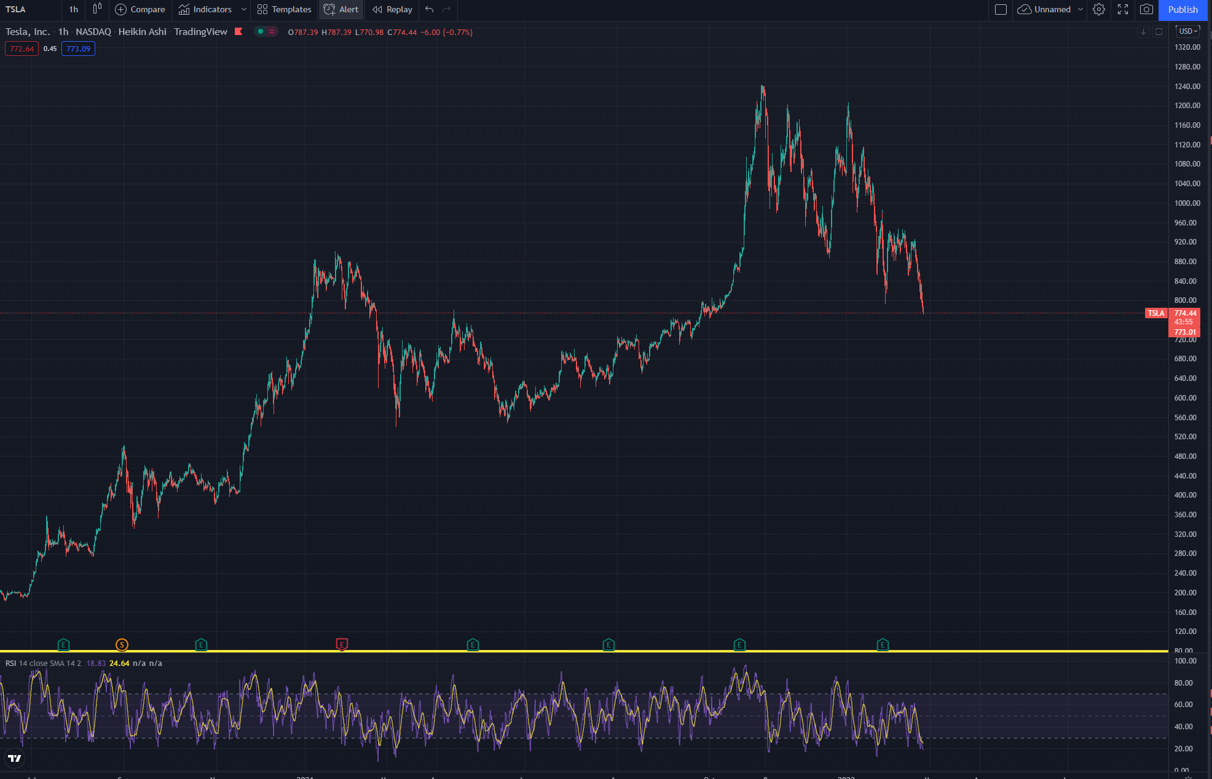The width and height of the screenshot is (1212, 779).
Task: Click the pink approximate-data status icon
Action: coord(272,31)
